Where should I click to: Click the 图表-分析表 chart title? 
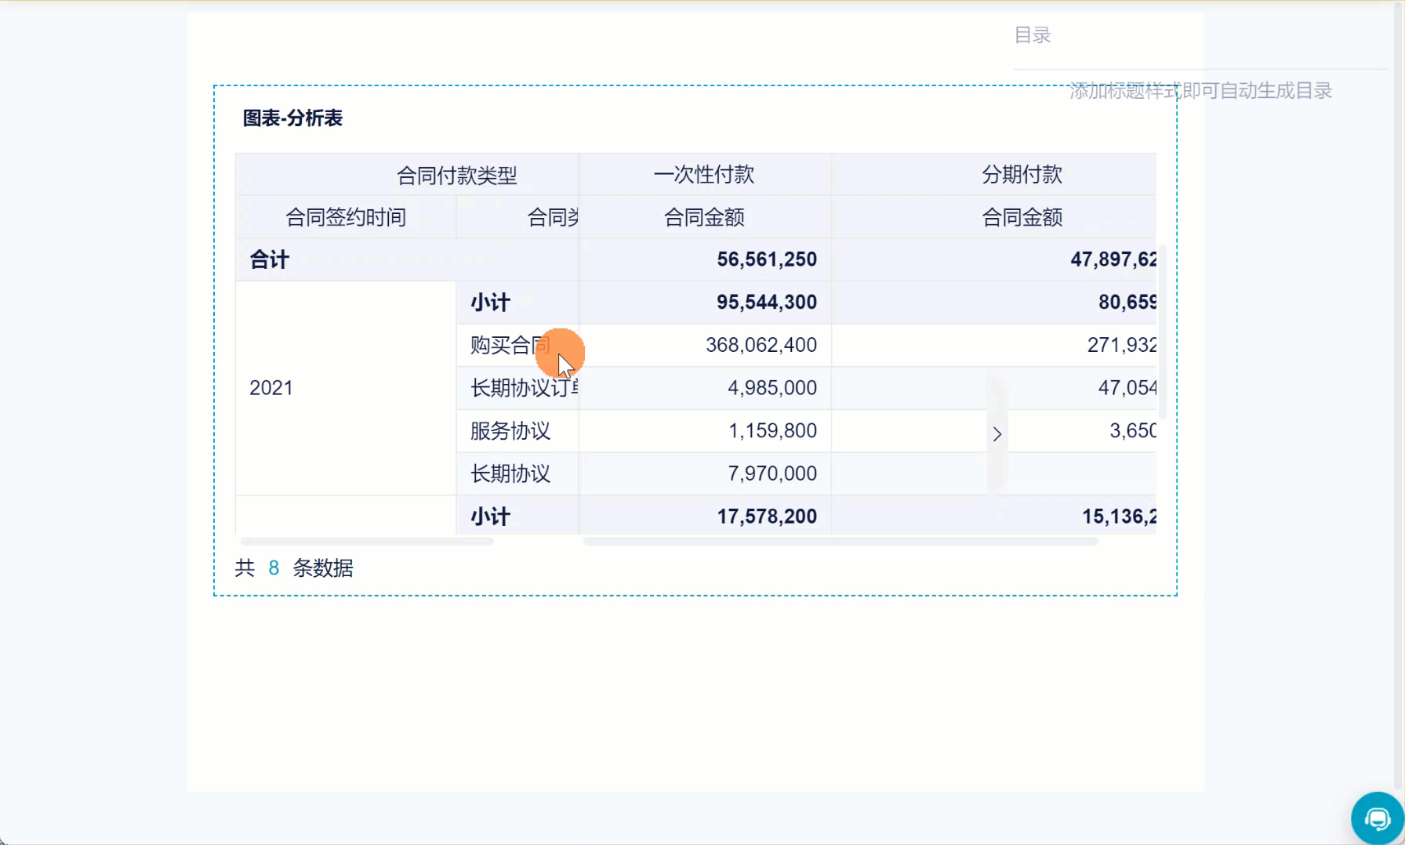click(292, 118)
